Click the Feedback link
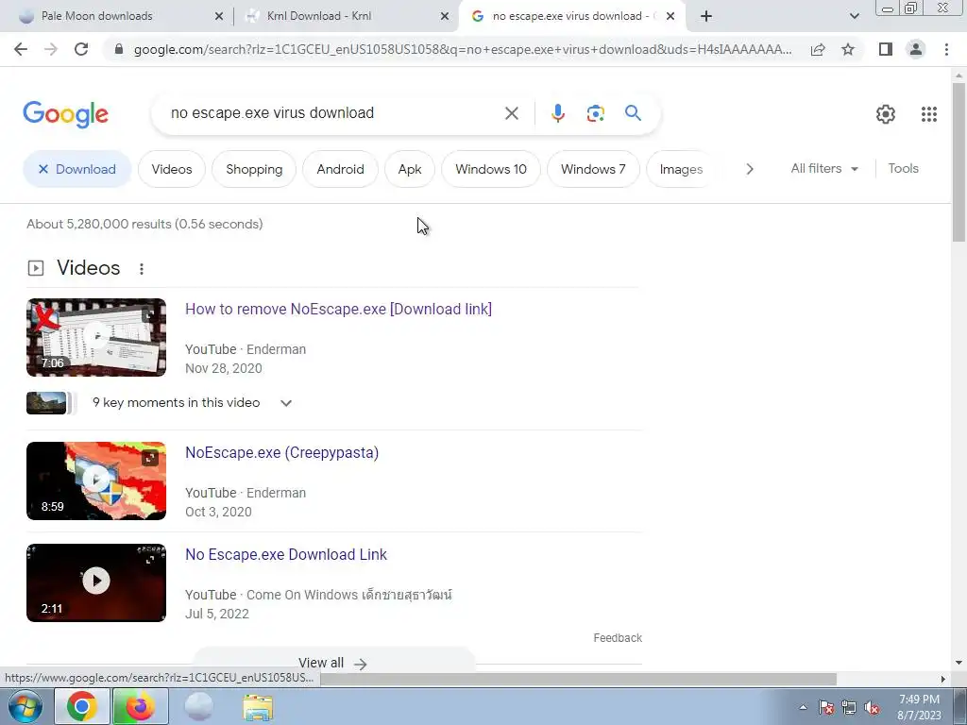 point(618,638)
